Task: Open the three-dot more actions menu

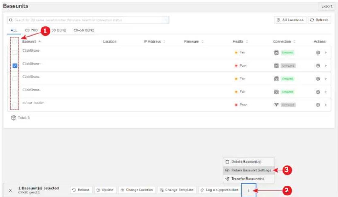Action: click(x=249, y=190)
